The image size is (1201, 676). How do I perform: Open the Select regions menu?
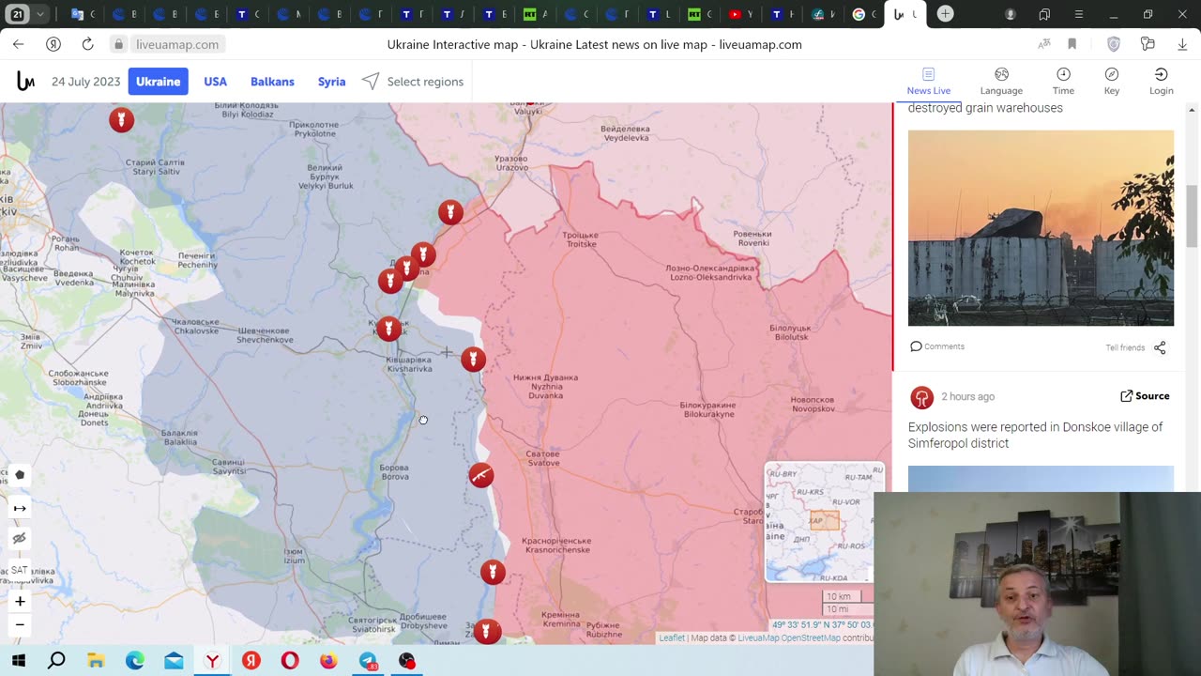point(413,82)
